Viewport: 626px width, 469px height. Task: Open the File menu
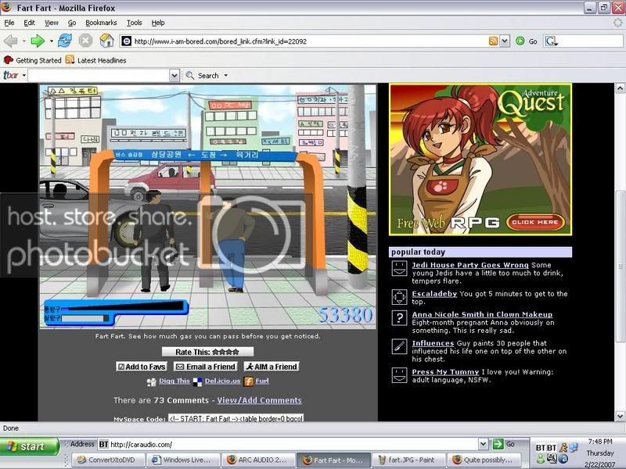point(9,23)
